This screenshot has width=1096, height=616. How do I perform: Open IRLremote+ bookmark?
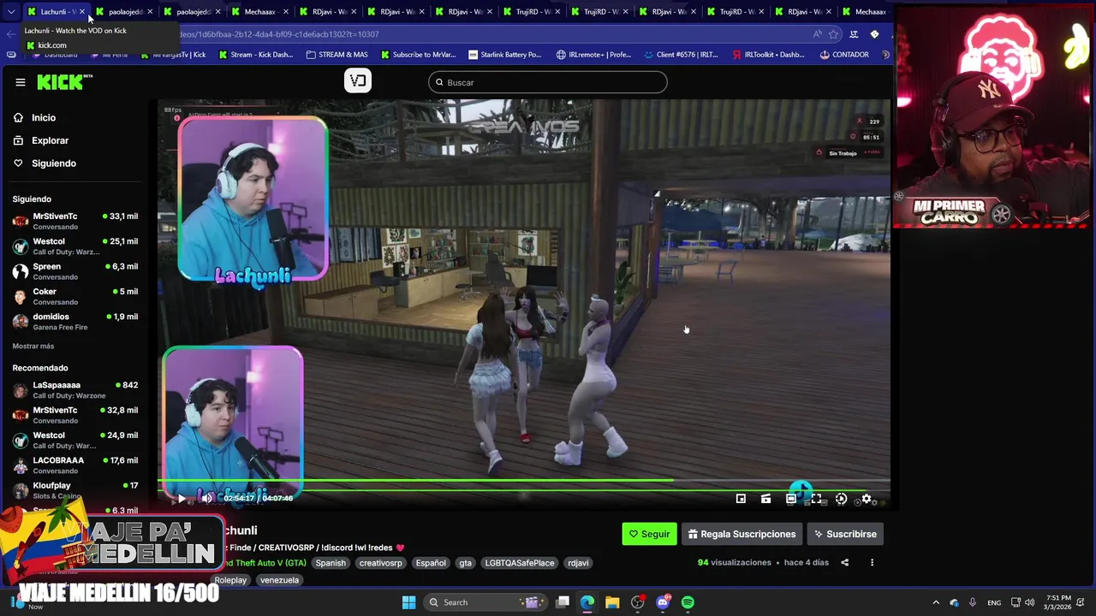(x=593, y=55)
